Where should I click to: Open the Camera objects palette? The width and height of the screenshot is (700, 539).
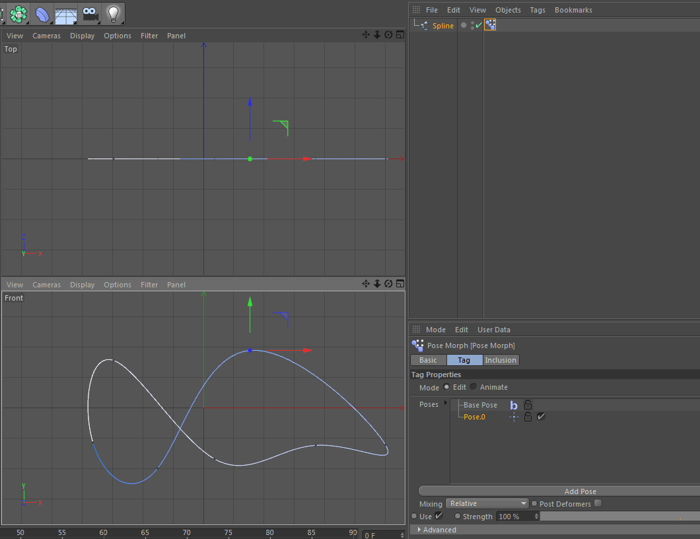click(x=90, y=15)
